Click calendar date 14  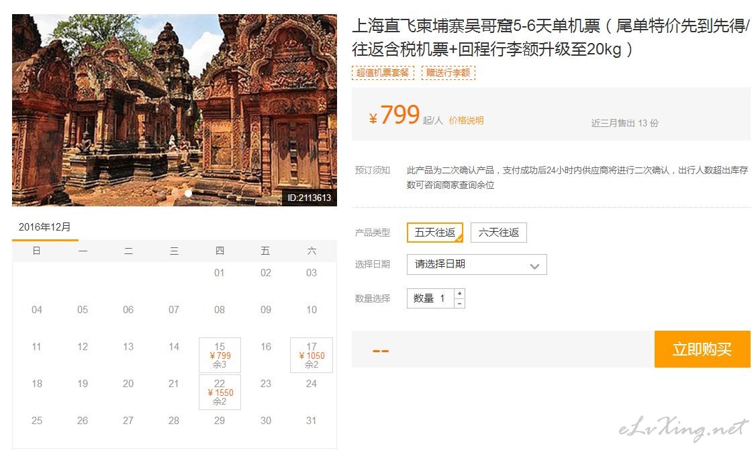pyautogui.click(x=174, y=347)
